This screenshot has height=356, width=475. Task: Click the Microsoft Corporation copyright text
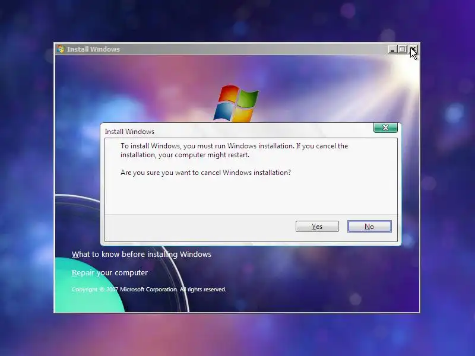(149, 290)
